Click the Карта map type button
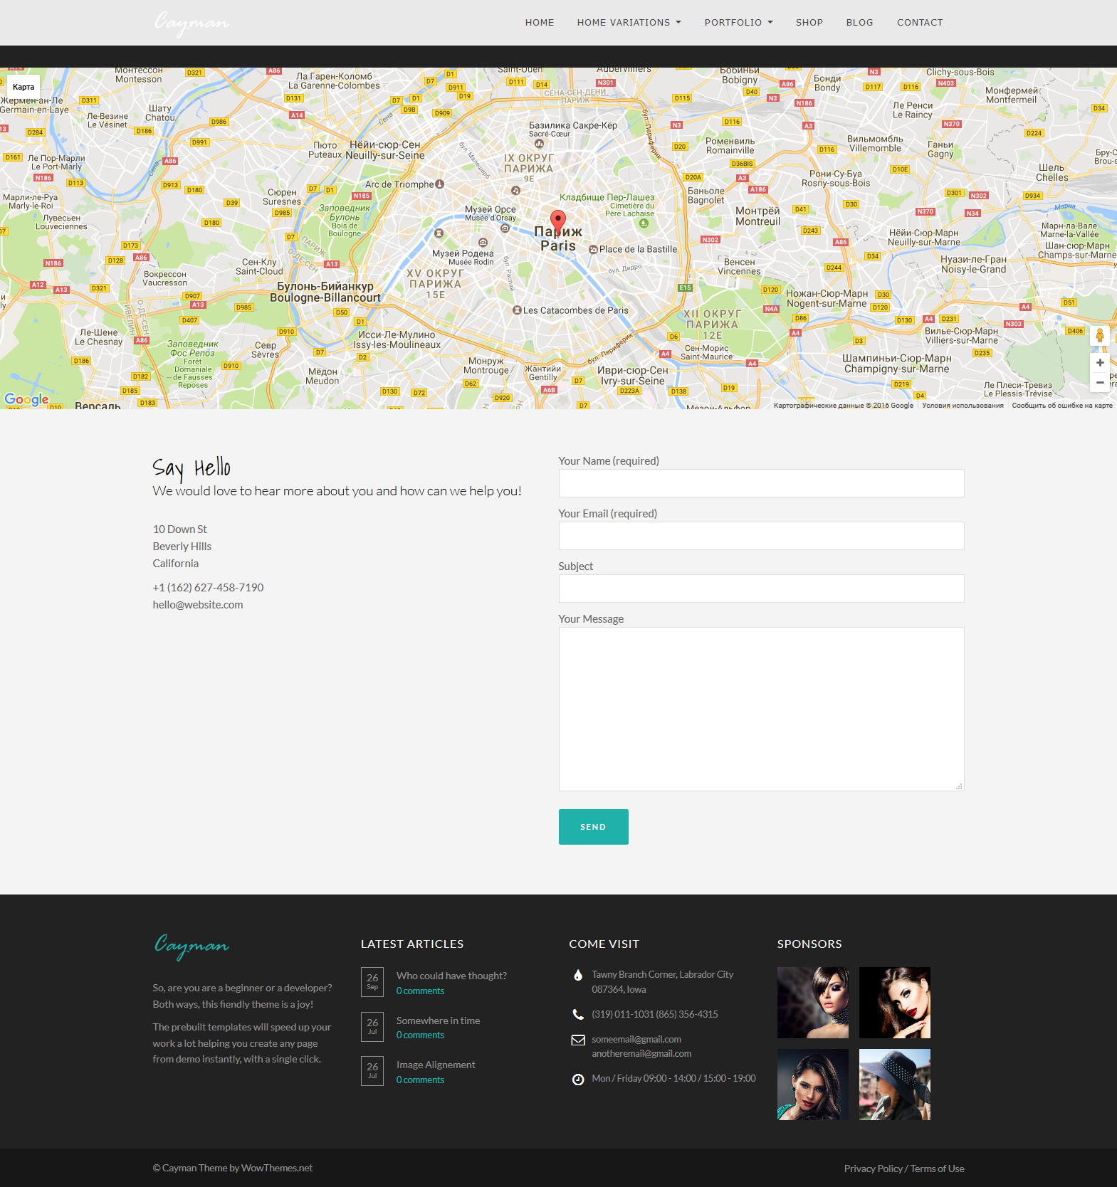Viewport: 1117px width, 1187px height. [x=23, y=87]
